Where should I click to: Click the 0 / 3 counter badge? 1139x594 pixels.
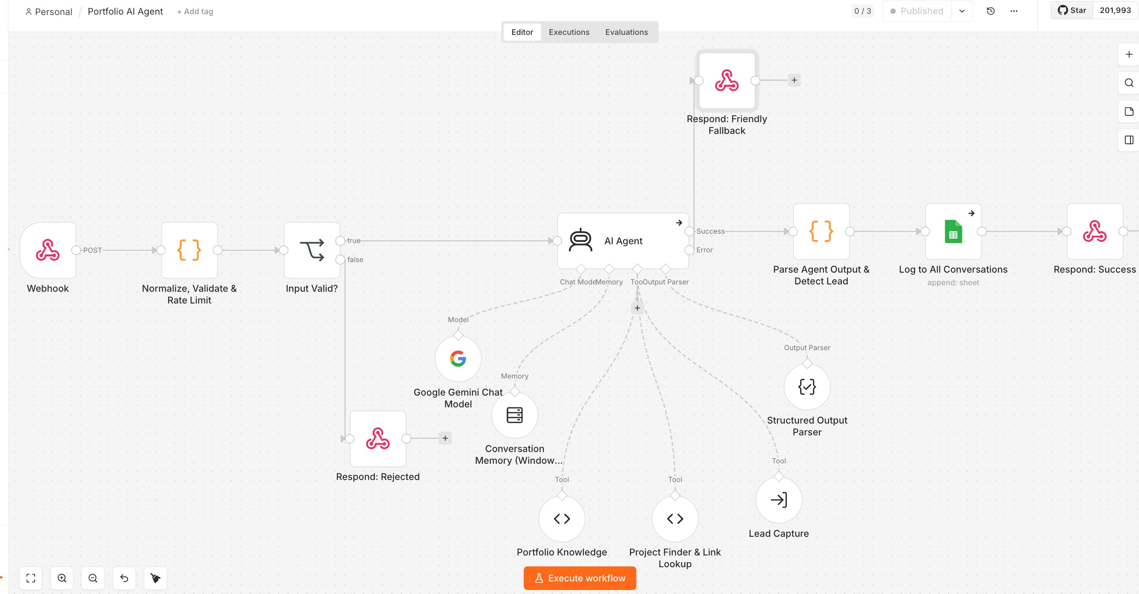[863, 11]
